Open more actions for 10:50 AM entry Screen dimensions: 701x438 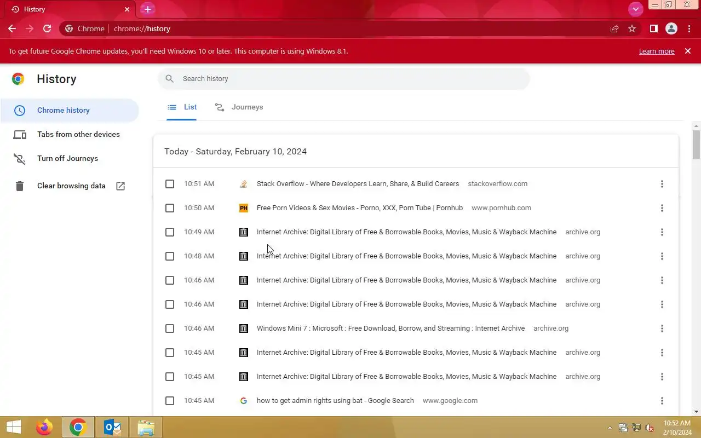point(662,208)
